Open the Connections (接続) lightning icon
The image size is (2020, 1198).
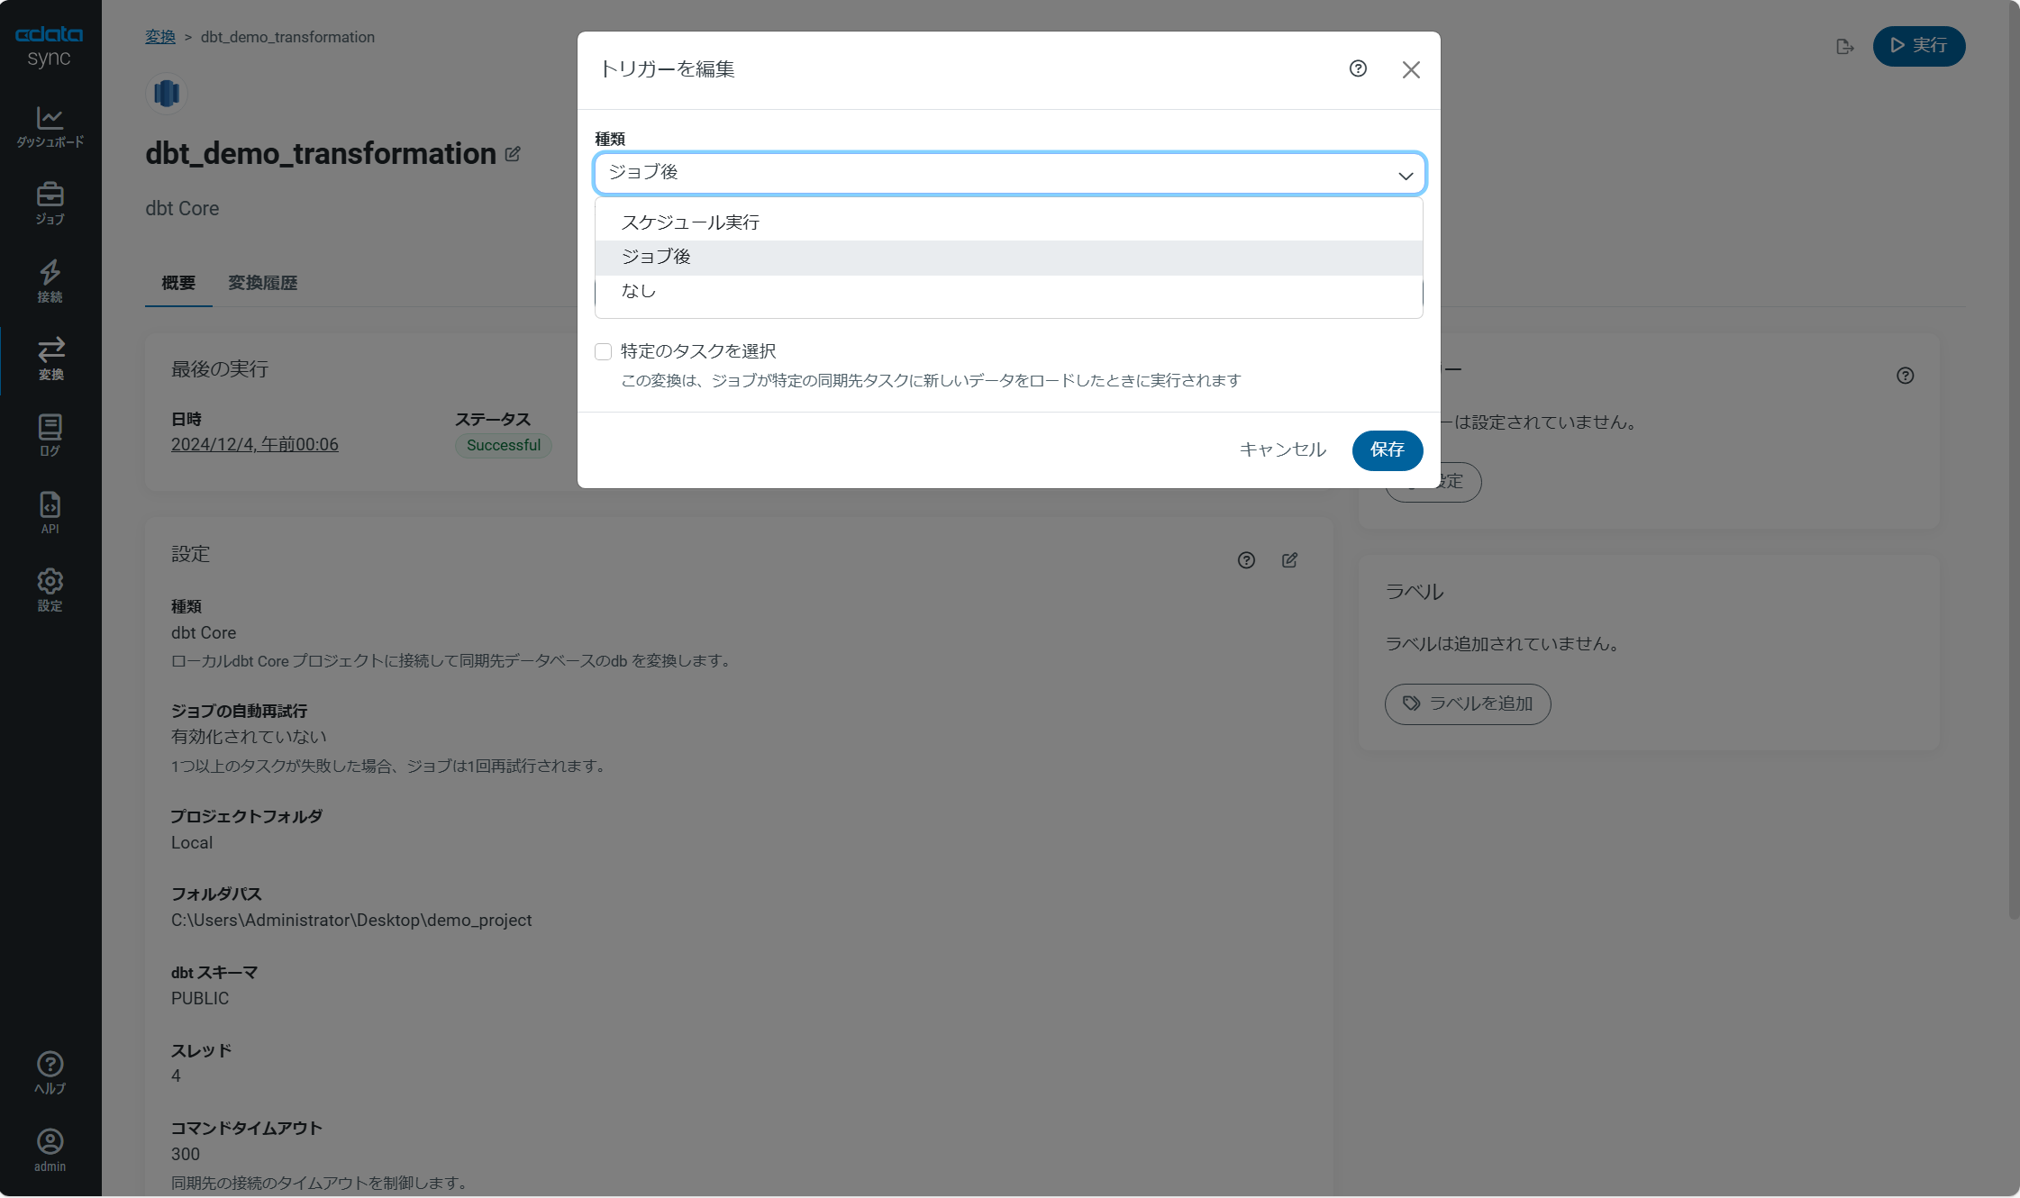(50, 281)
